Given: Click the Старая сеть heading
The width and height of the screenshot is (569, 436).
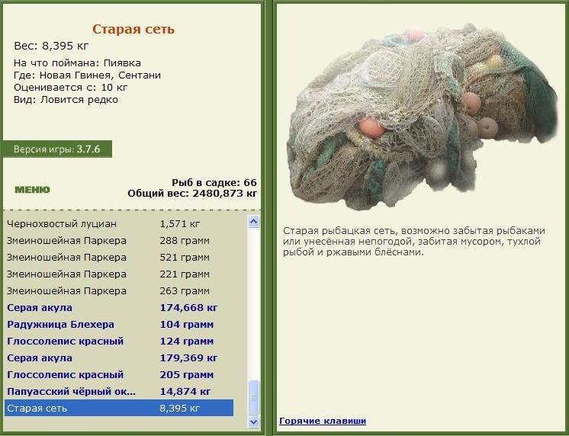Looking at the screenshot, I should coord(133,29).
